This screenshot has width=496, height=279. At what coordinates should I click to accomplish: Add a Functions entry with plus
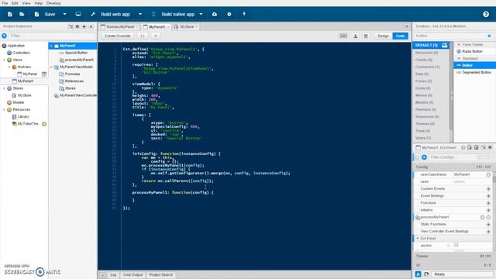point(488,203)
